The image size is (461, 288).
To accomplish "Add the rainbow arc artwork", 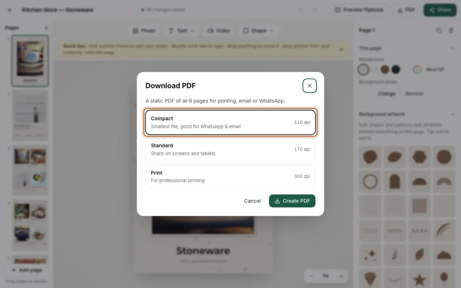I will coord(444,181).
